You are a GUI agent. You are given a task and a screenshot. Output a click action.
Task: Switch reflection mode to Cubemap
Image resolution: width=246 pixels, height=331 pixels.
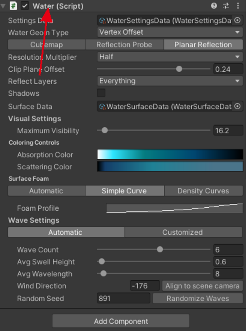pos(46,45)
